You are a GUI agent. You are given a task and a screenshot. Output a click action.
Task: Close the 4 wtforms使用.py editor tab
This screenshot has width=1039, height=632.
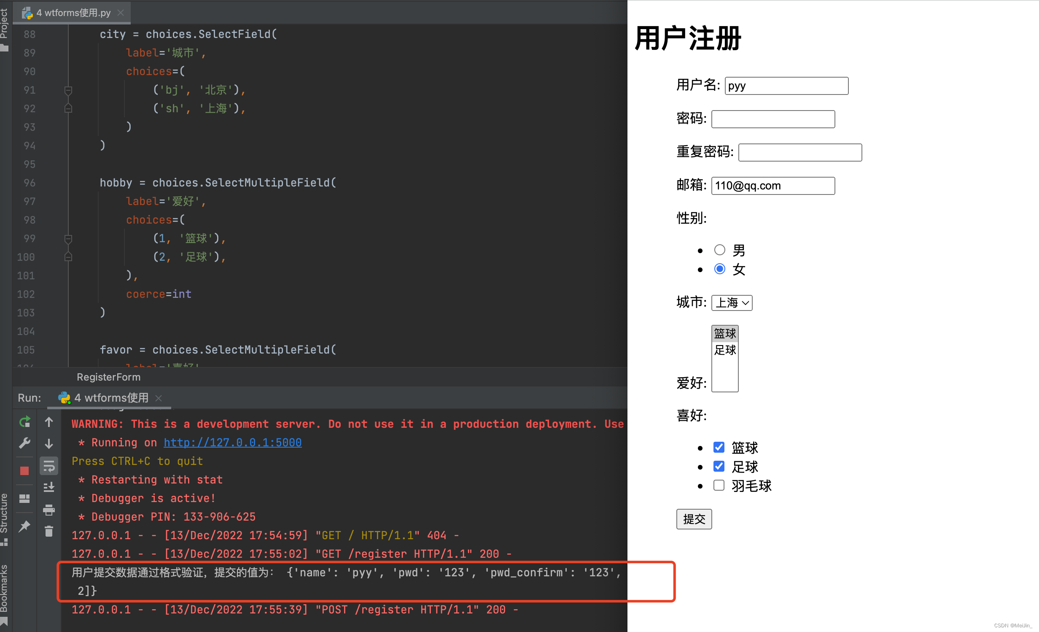121,13
